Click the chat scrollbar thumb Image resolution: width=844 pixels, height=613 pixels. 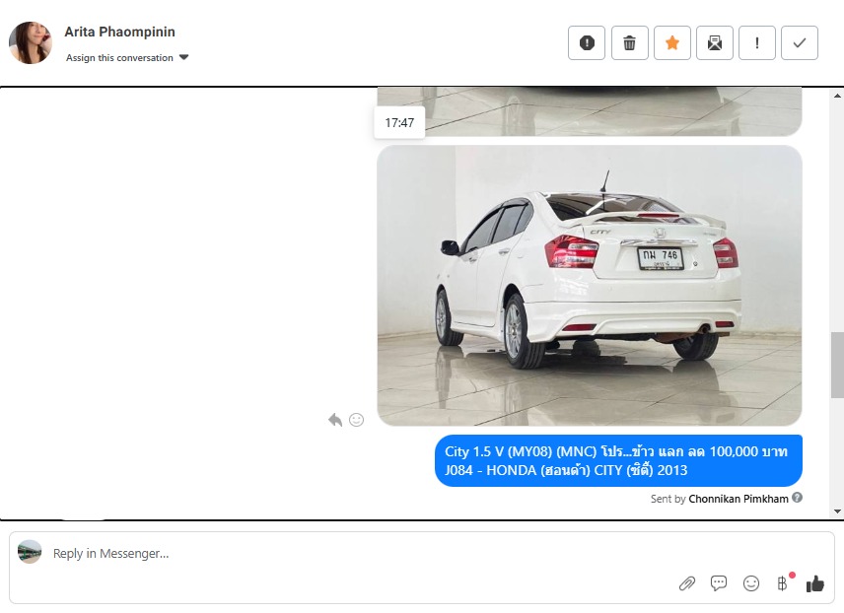pos(837,365)
